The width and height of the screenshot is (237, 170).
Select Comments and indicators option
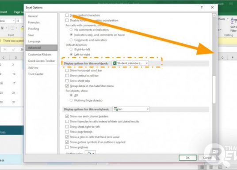71,40
